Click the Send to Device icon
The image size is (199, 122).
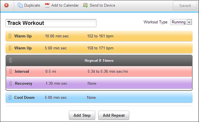[86, 6]
